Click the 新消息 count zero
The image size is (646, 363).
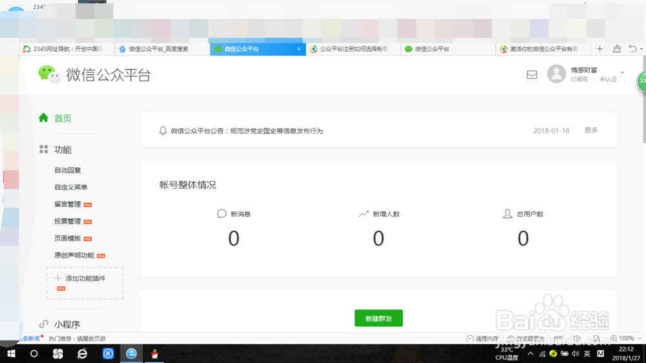pos(234,238)
